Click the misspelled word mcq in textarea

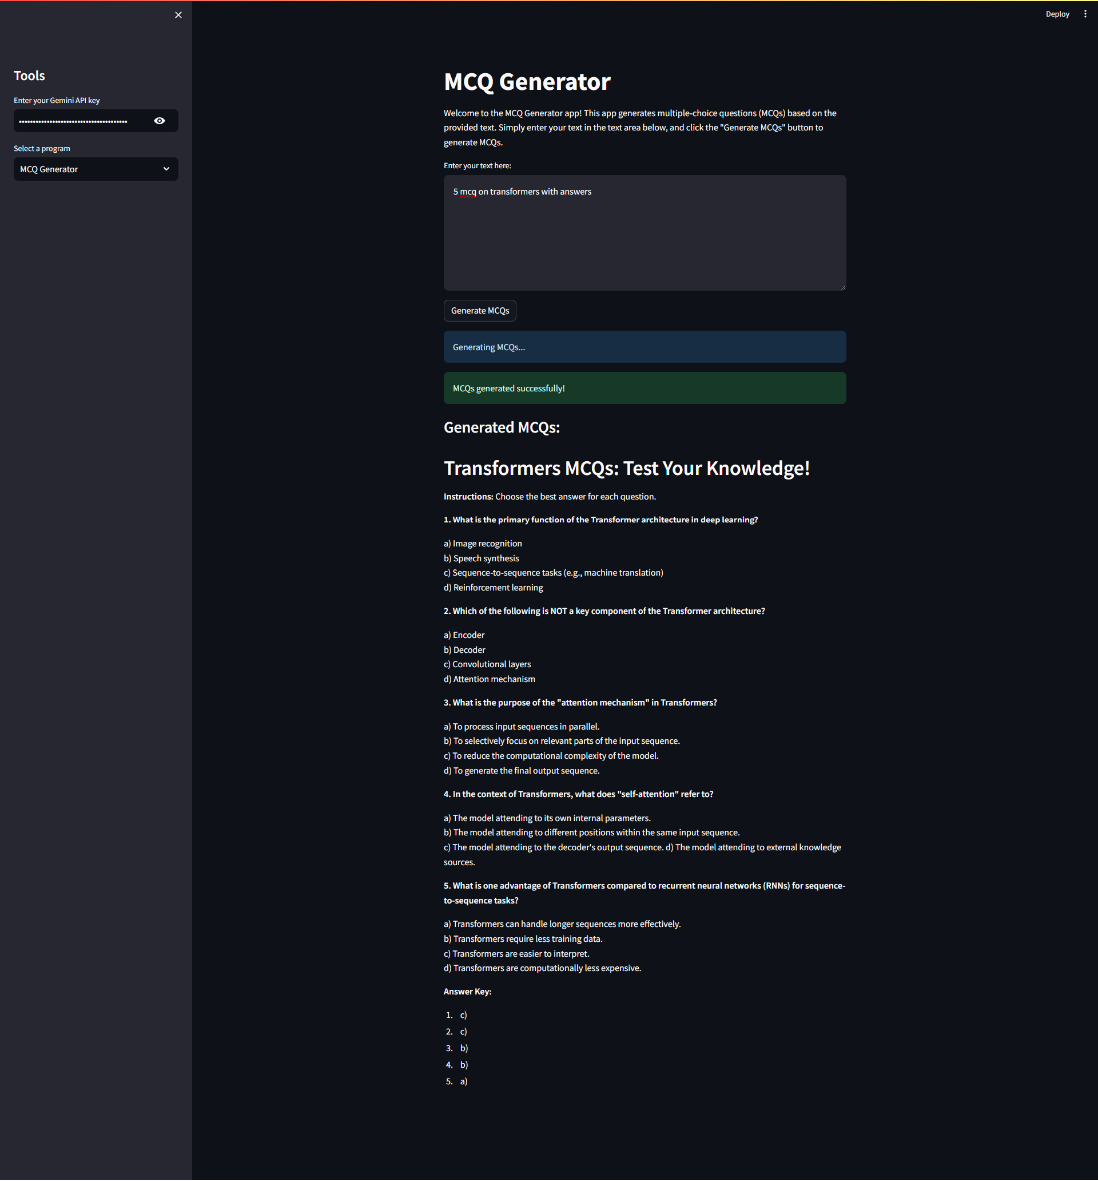[x=468, y=191]
